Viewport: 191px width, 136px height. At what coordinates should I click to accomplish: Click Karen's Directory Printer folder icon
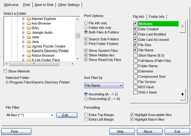[28, 51]
